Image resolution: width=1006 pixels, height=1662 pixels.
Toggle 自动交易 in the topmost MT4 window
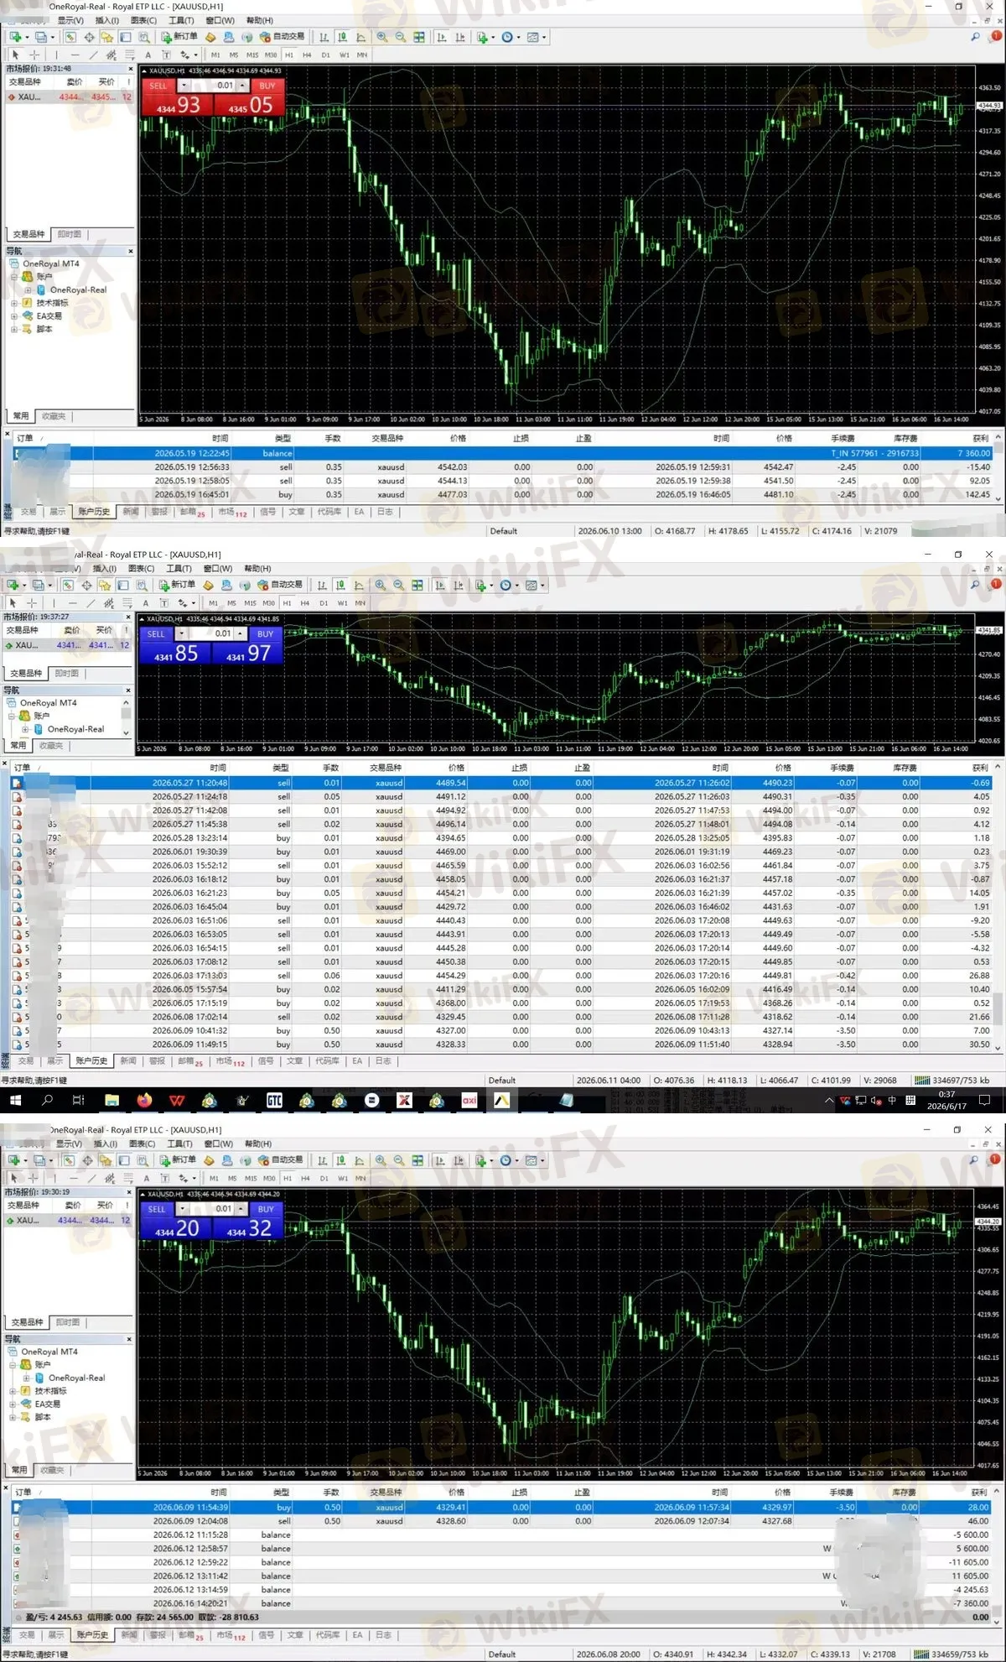pos(283,37)
